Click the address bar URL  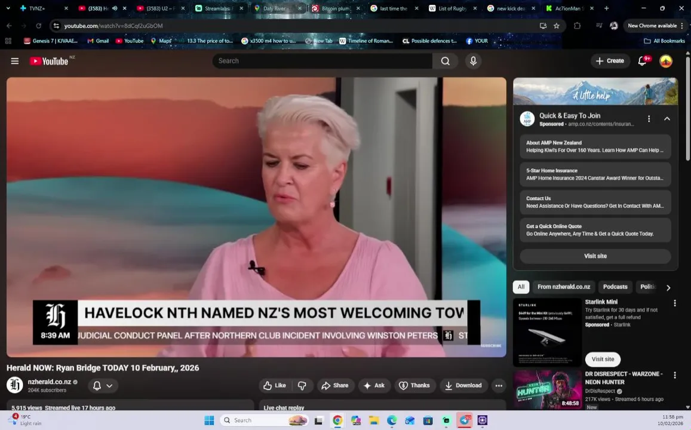point(113,26)
